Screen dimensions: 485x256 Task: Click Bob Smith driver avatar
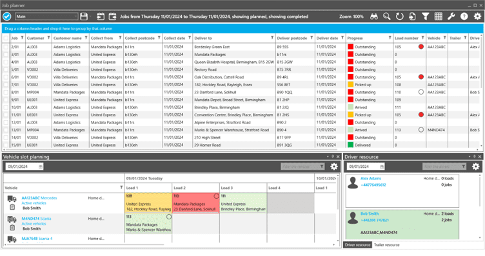point(353,218)
